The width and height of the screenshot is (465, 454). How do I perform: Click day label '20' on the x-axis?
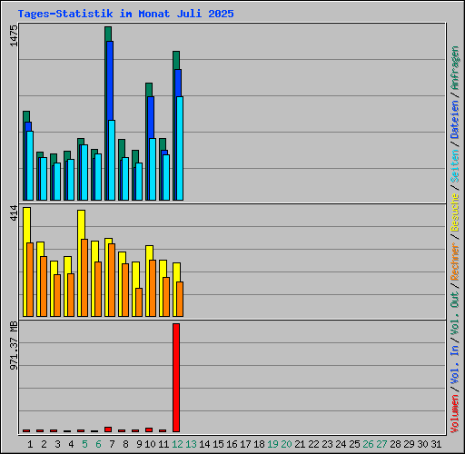click(286, 444)
